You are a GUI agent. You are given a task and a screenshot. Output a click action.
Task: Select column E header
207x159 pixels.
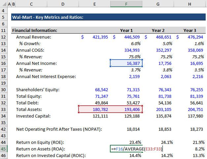pyautogui.click(x=94, y=4)
